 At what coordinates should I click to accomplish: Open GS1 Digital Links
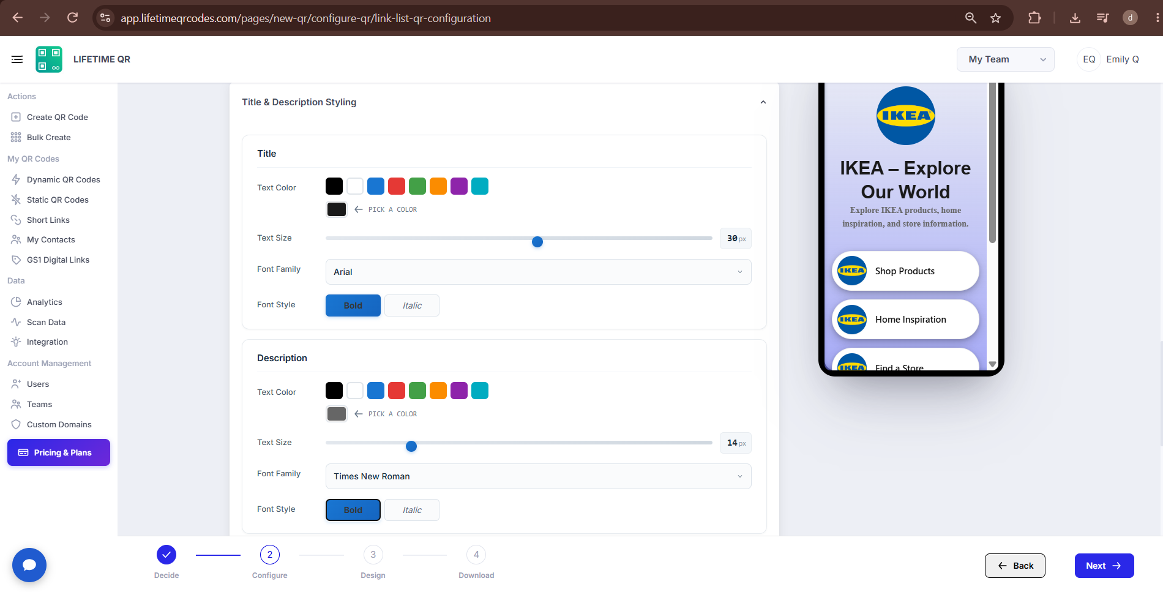(x=58, y=260)
